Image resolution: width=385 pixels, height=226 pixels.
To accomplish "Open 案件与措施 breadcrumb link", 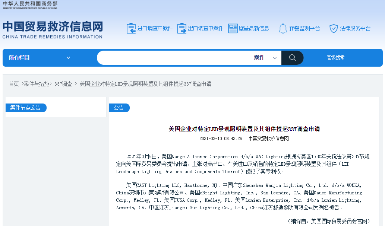I will 37,84.
